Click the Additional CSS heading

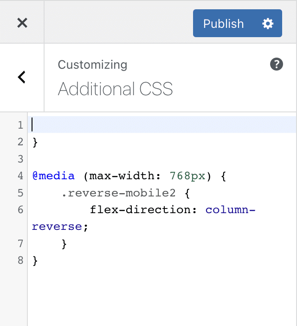(115, 89)
